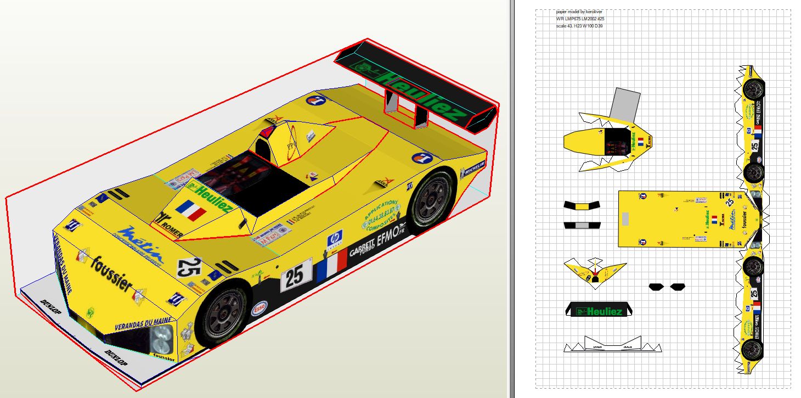Click the French flag on the 3D hood

pos(190,210)
